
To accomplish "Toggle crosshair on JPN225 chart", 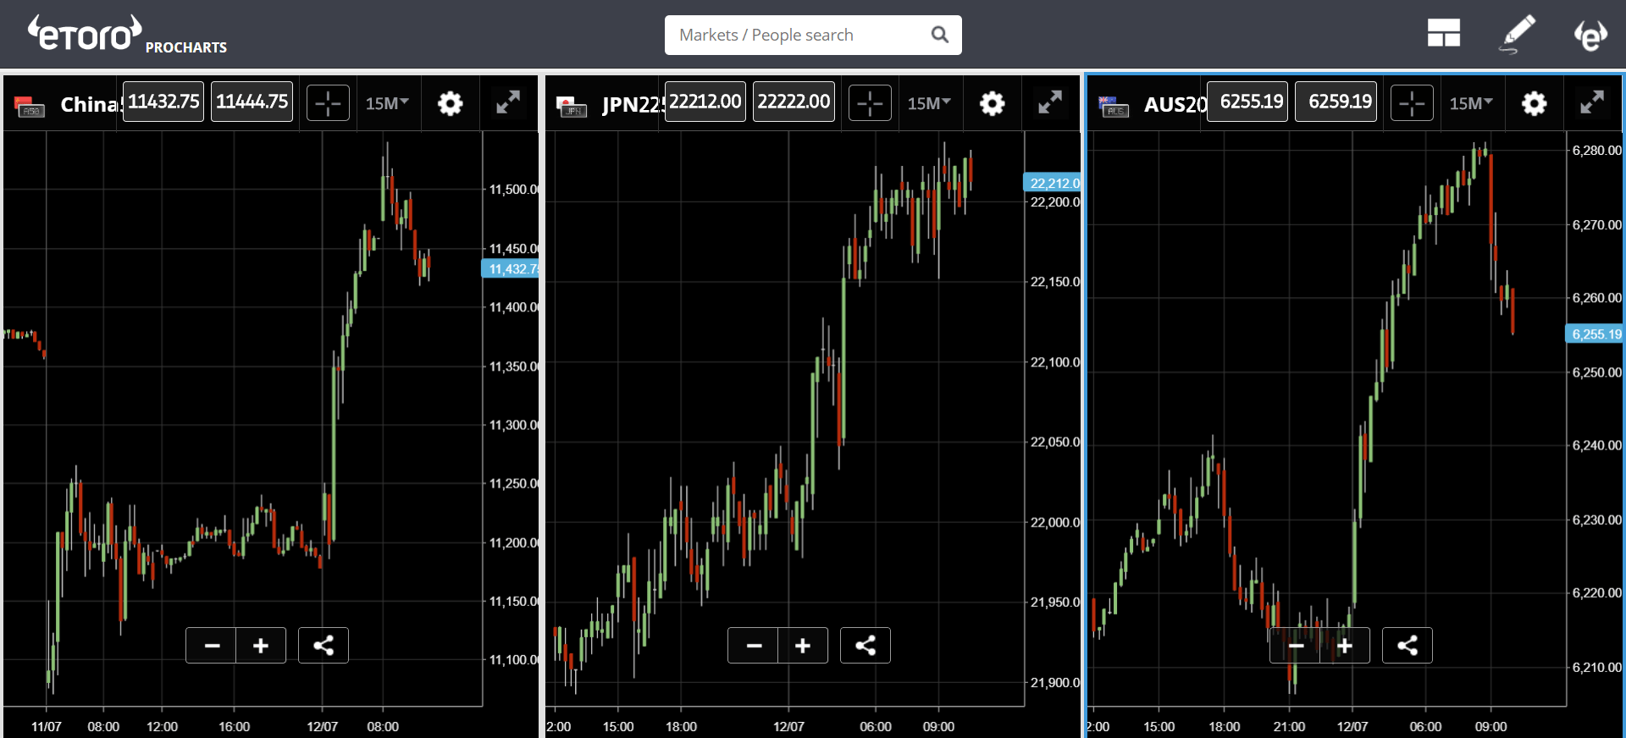I will click(870, 103).
